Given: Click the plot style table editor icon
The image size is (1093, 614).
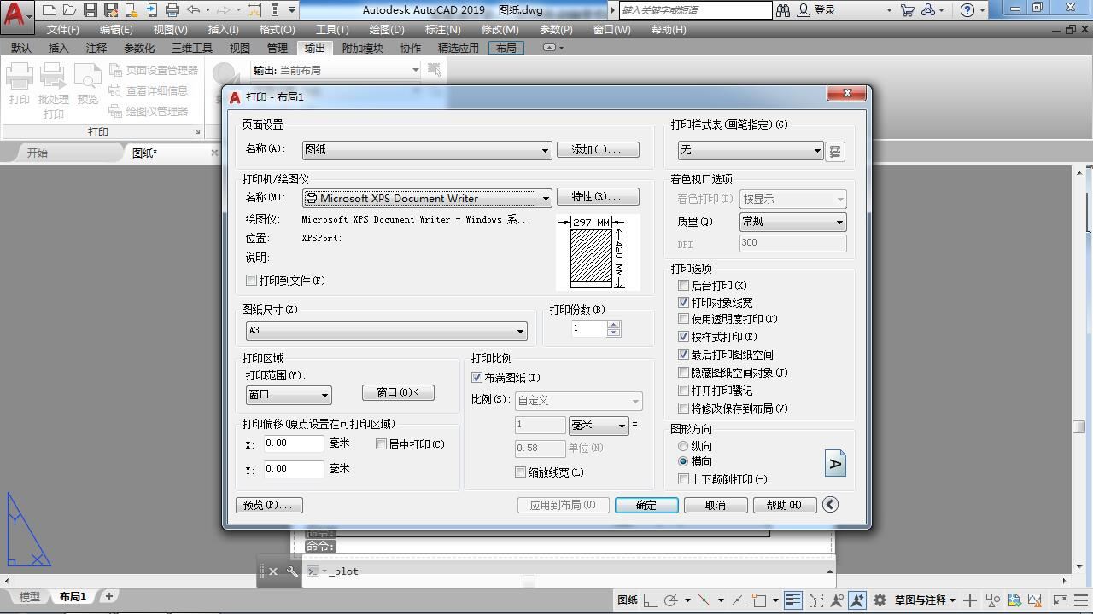Looking at the screenshot, I should pyautogui.click(x=835, y=151).
